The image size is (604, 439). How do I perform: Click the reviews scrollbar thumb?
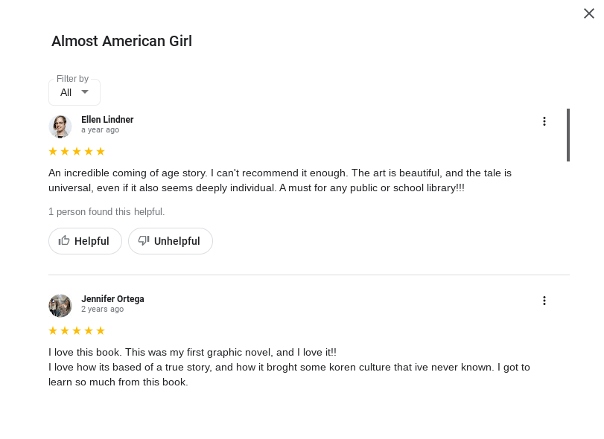[568, 135]
